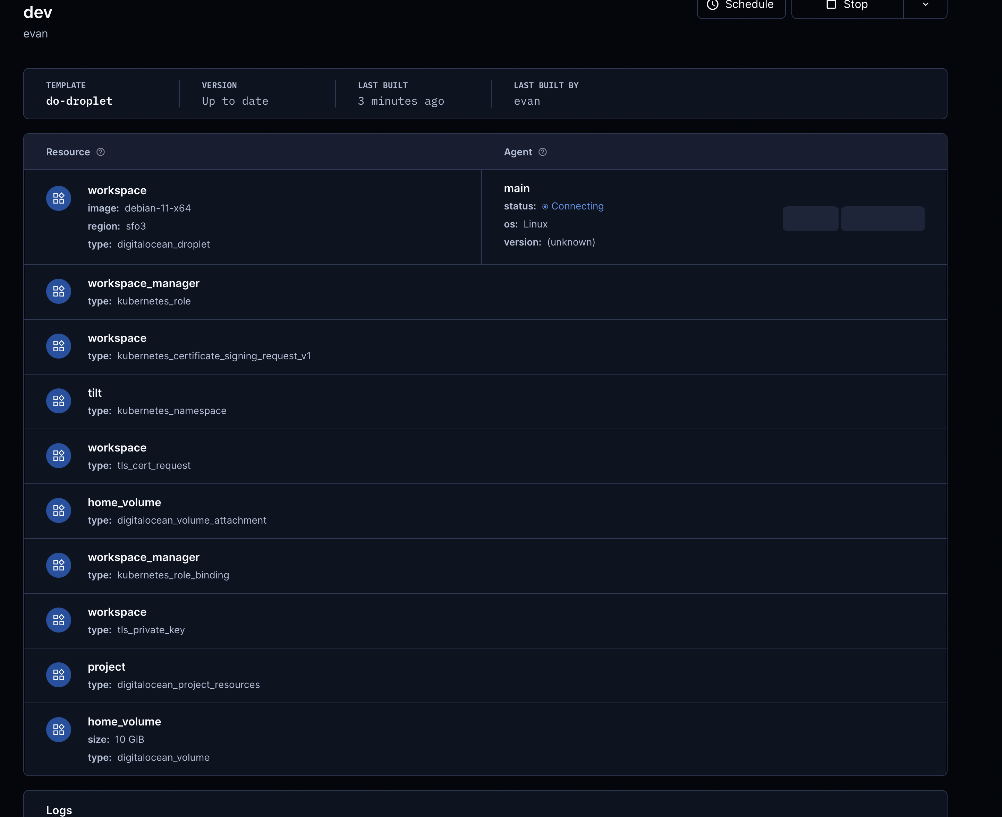Select the digitalocean_droplet workspace resource icon
The image size is (1002, 817).
(58, 198)
